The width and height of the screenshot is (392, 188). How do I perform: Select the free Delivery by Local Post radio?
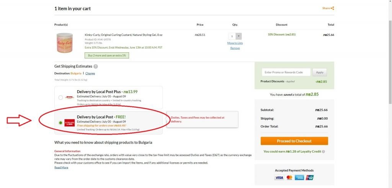tap(60, 123)
